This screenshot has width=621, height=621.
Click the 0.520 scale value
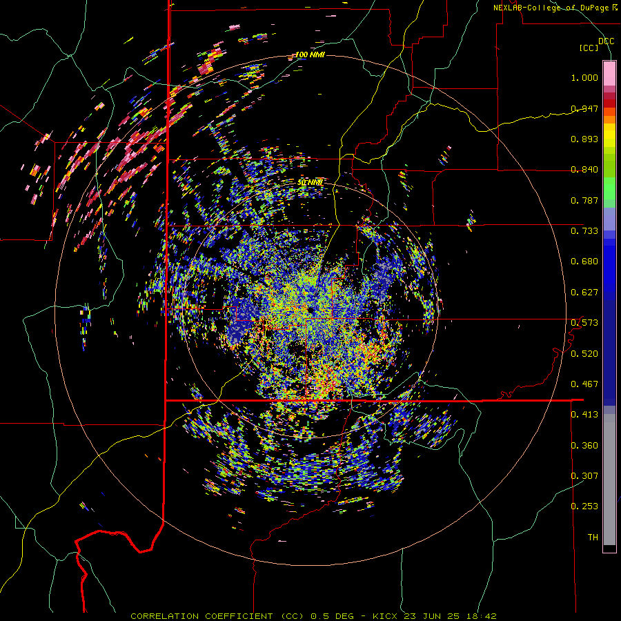584,354
